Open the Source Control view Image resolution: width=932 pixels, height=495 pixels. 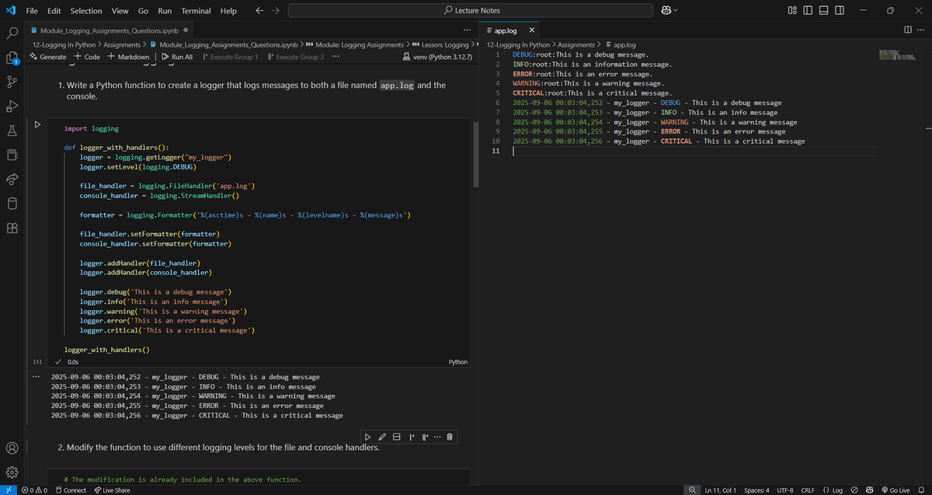point(12,82)
